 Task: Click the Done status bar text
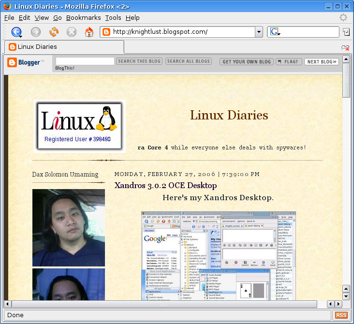point(15,315)
